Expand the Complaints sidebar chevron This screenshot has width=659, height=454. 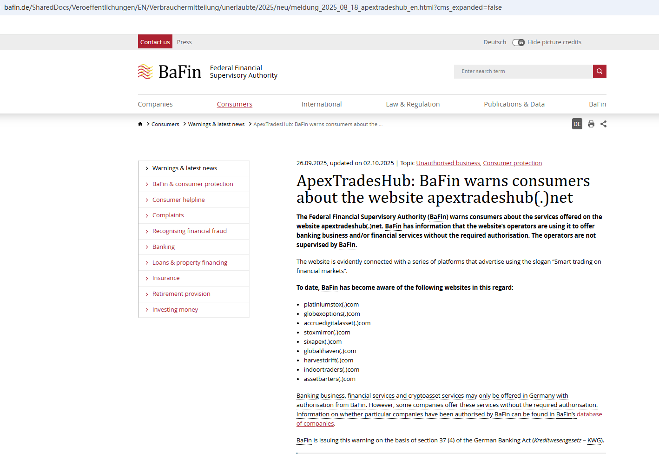[147, 215]
